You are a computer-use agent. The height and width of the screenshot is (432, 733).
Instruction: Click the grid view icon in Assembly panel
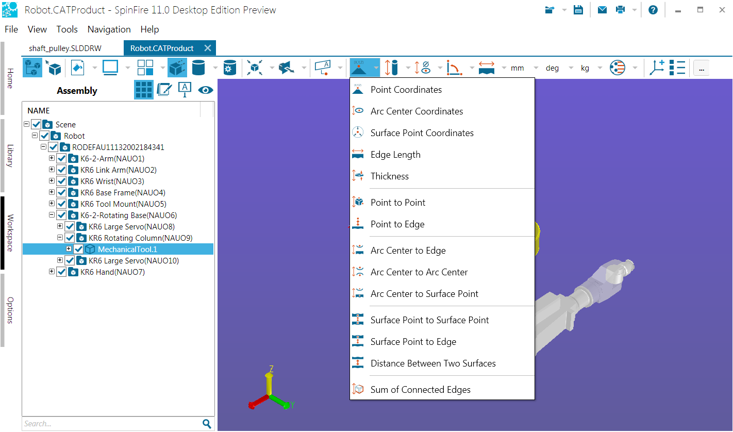click(144, 90)
